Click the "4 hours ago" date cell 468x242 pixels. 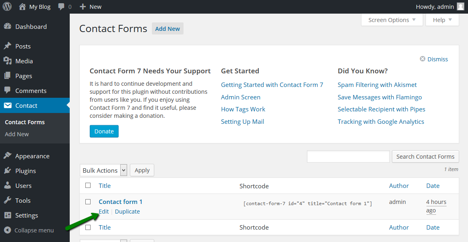click(x=436, y=206)
